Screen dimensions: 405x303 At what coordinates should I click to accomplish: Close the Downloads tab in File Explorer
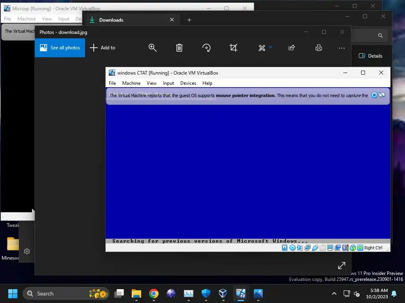pyautogui.click(x=172, y=20)
